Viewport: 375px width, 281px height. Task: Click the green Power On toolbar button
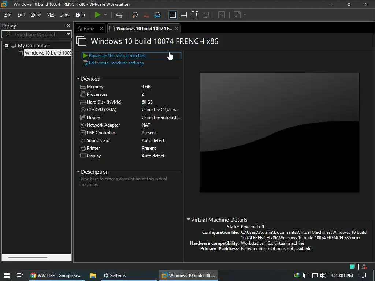click(97, 15)
